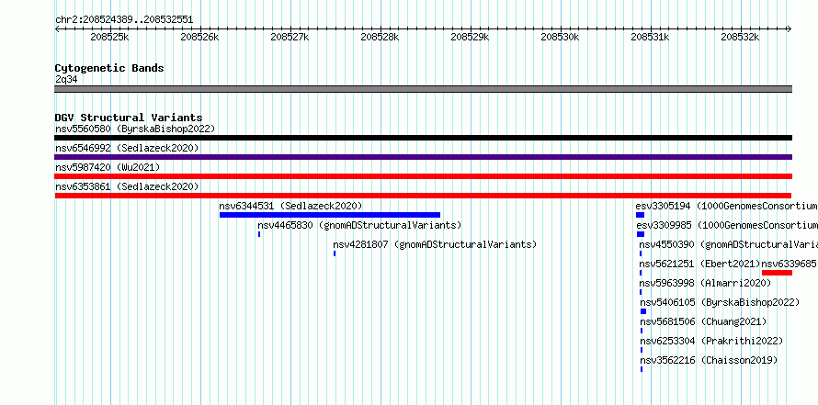
Task: Click the DGV Structural Variants track title
Action: pos(129,118)
